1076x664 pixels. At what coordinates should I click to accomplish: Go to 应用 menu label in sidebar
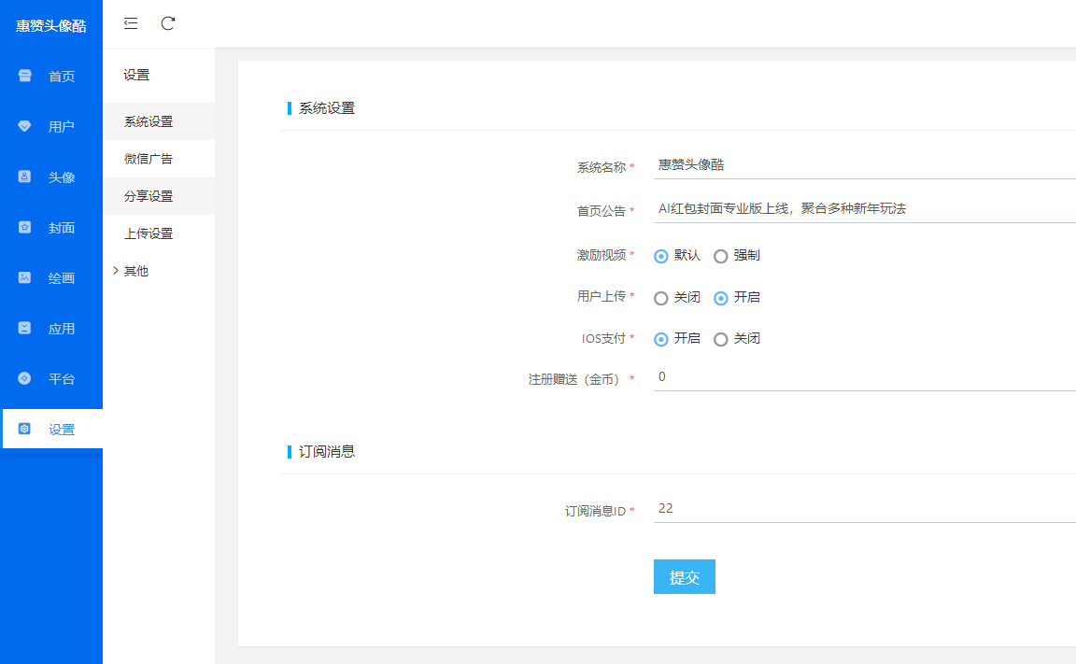62,329
